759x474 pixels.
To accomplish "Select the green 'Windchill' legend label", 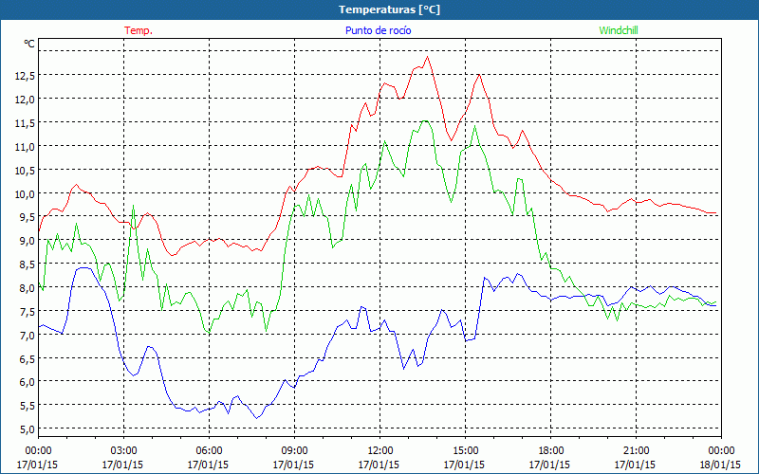I will click(619, 30).
